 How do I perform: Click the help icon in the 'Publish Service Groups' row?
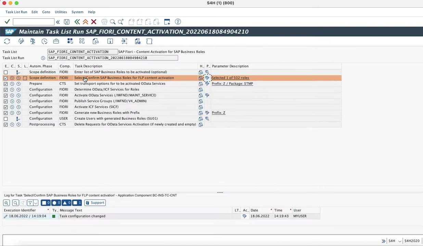point(201,101)
